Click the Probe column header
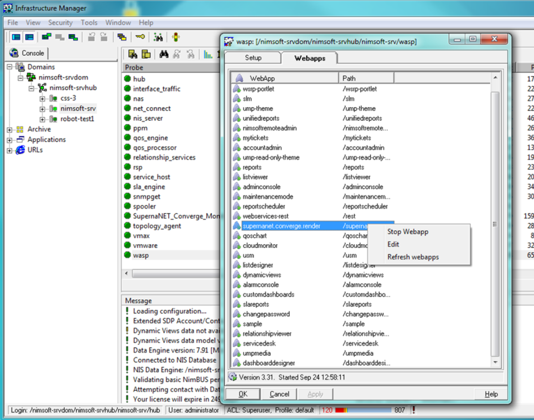This screenshot has width=534, height=420. coord(171,67)
